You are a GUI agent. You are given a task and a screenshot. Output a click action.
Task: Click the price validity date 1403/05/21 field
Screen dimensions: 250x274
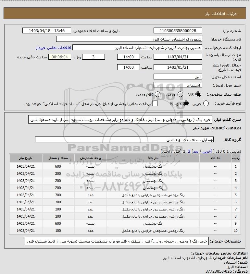pos(178,67)
